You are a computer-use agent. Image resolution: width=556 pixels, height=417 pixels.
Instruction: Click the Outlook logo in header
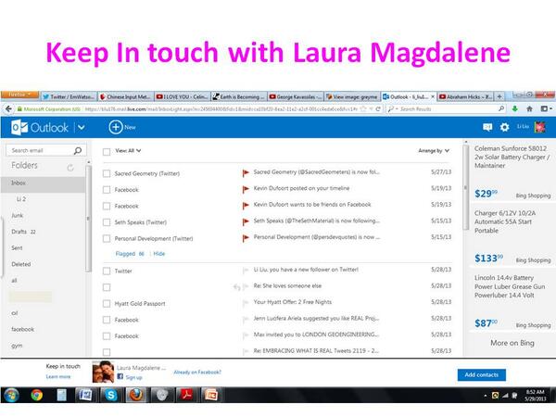[x=39, y=127]
